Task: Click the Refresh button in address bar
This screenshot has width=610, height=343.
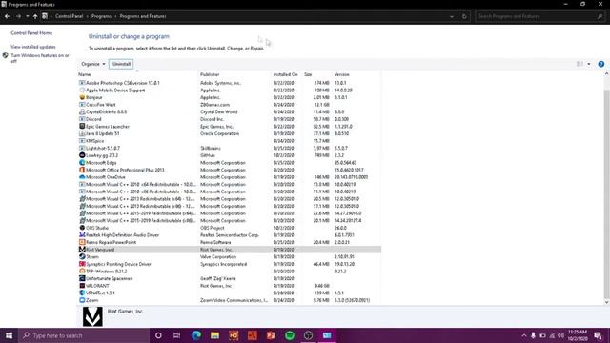Action: click(x=464, y=16)
